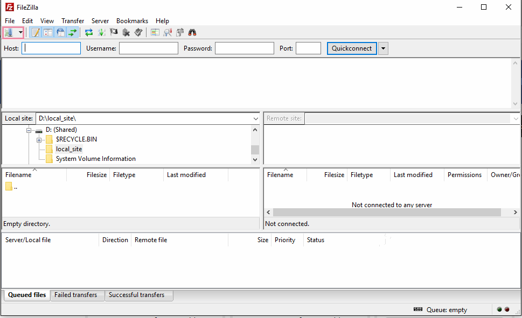Switch to the Queued files tab
This screenshot has width=522, height=318.
[x=27, y=295]
